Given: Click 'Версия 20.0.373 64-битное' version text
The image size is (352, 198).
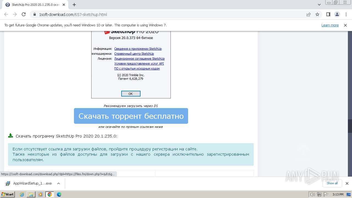Looking at the screenshot, I should (131, 38).
